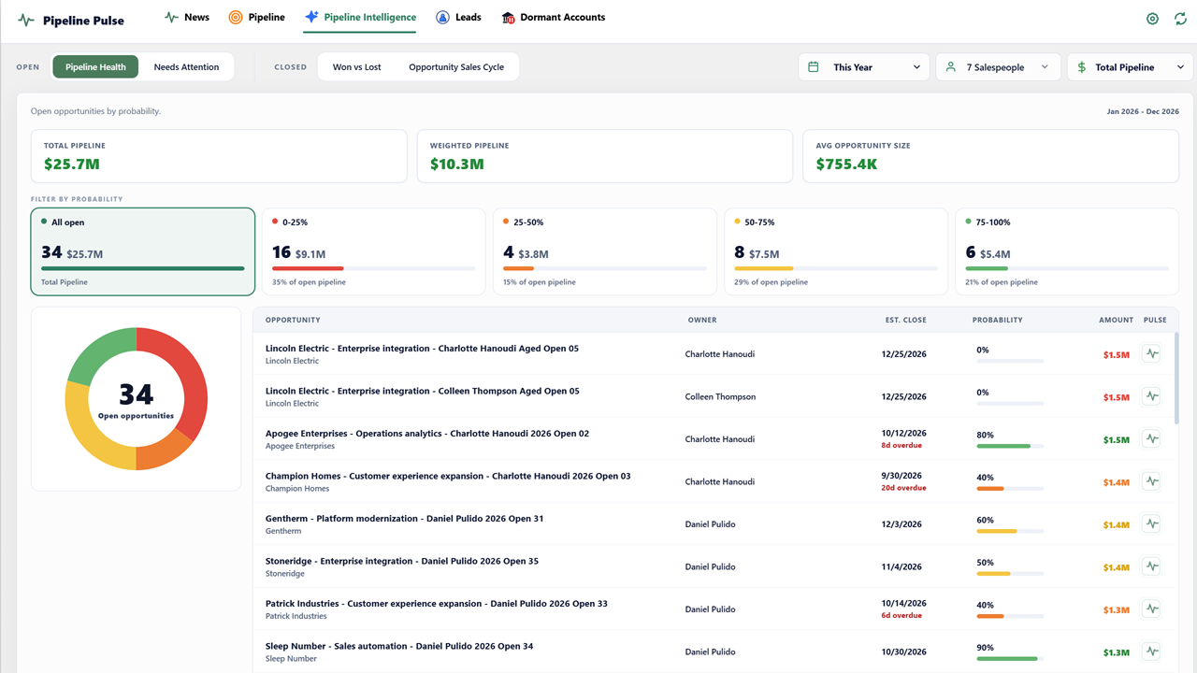Viewport: 1197px width, 673px height.
Task: Click the Dormant Accounts building icon
Action: pos(508,17)
